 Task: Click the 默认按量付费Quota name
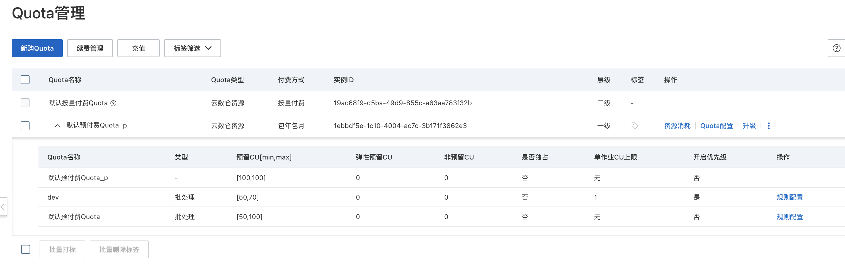click(x=78, y=103)
